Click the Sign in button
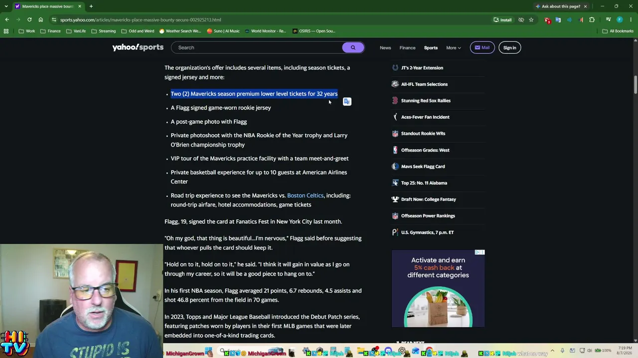This screenshot has height=358, width=638. pyautogui.click(x=509, y=48)
